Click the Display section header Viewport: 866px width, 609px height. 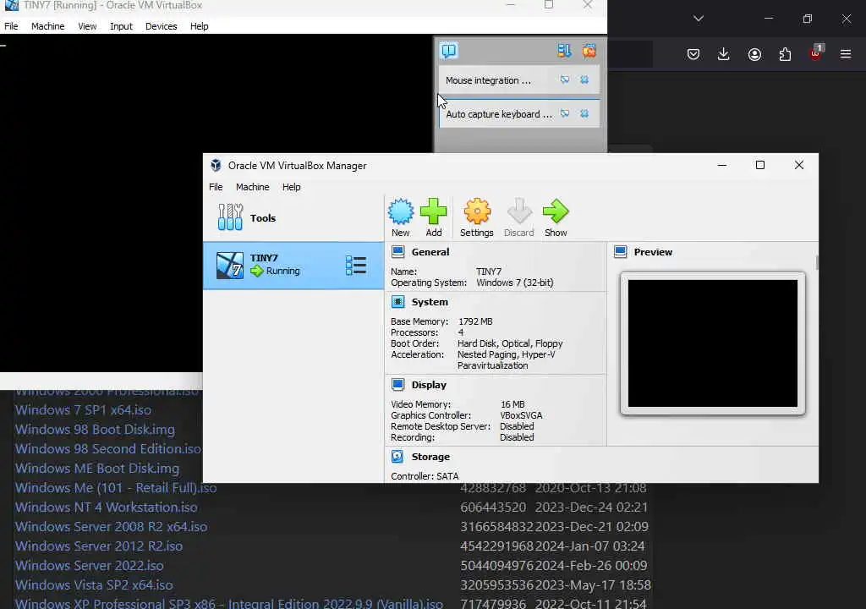point(429,385)
